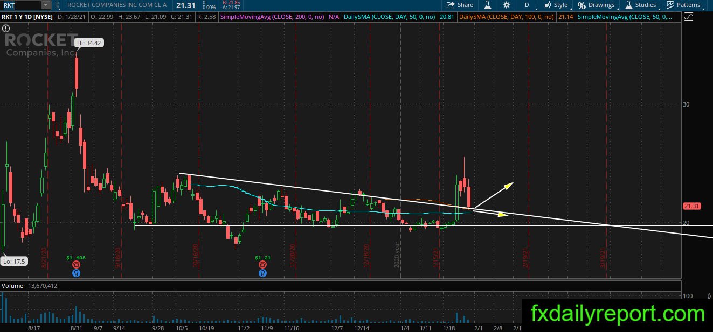Image resolution: width=713 pixels, height=332 pixels.
Task: Click the N/A study value
Action: click(334, 17)
